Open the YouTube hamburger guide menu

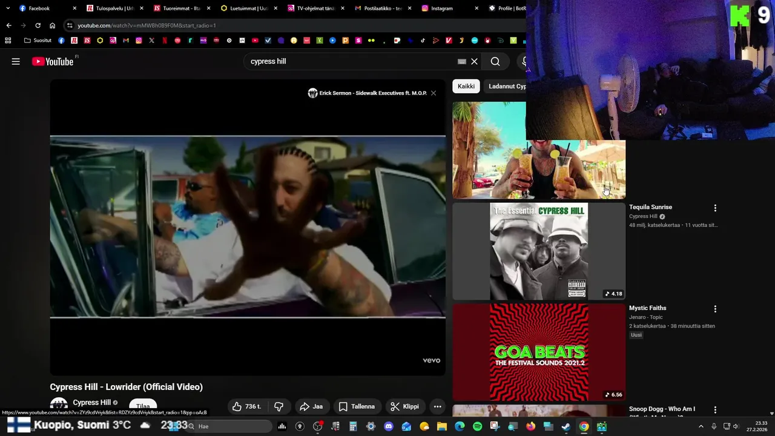(x=16, y=61)
